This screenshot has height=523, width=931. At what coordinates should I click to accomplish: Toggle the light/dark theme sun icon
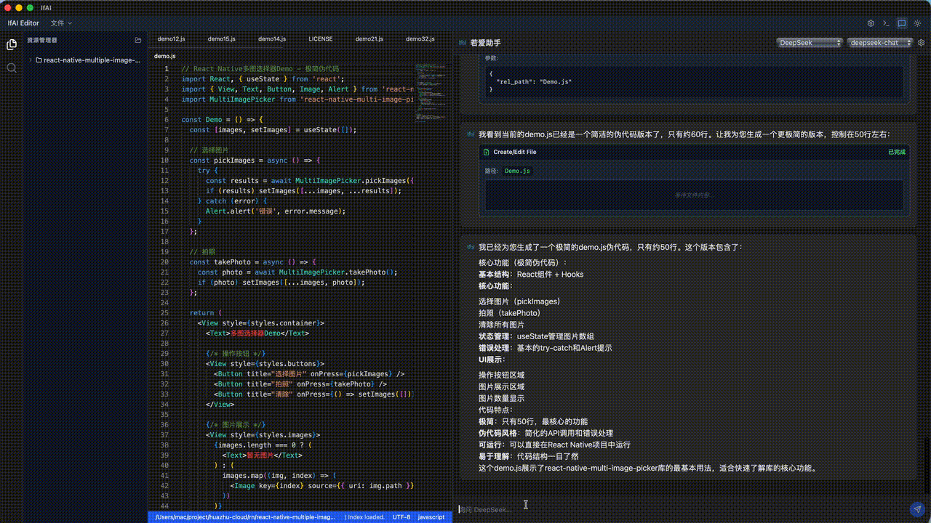coord(917,23)
